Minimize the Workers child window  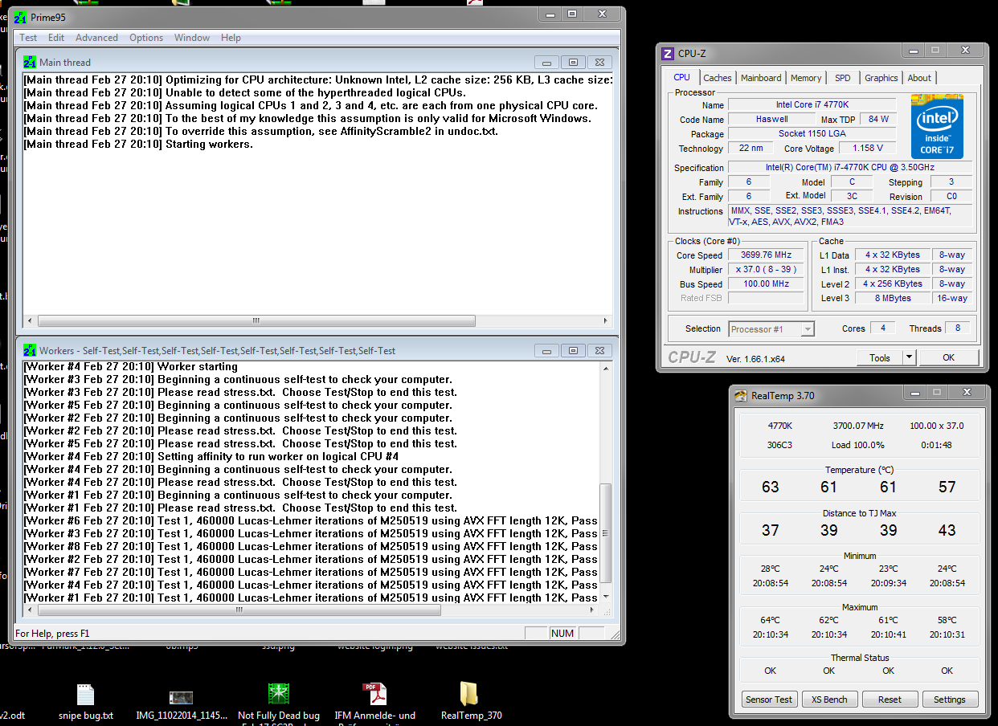point(547,350)
